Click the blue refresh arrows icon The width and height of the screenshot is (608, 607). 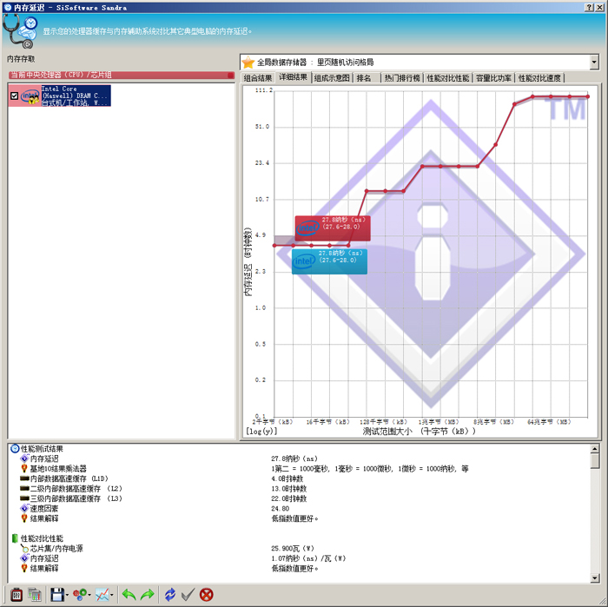click(170, 595)
